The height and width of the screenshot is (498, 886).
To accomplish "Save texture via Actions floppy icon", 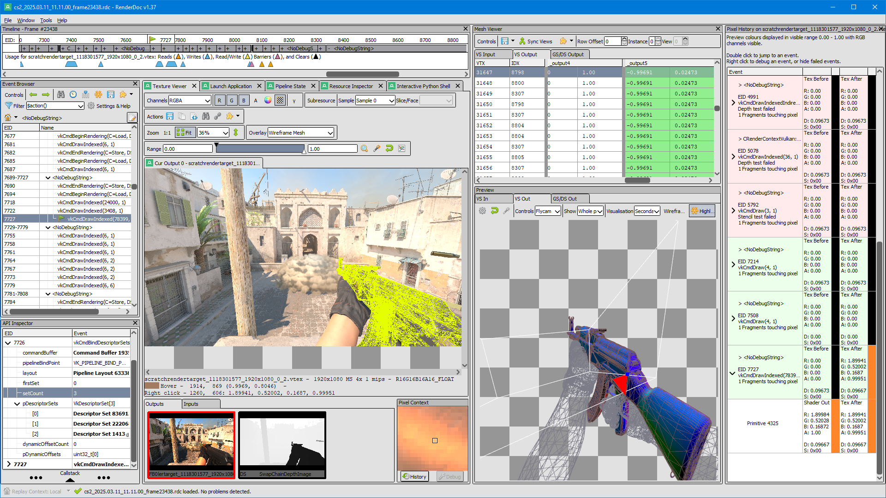I will click(x=170, y=116).
